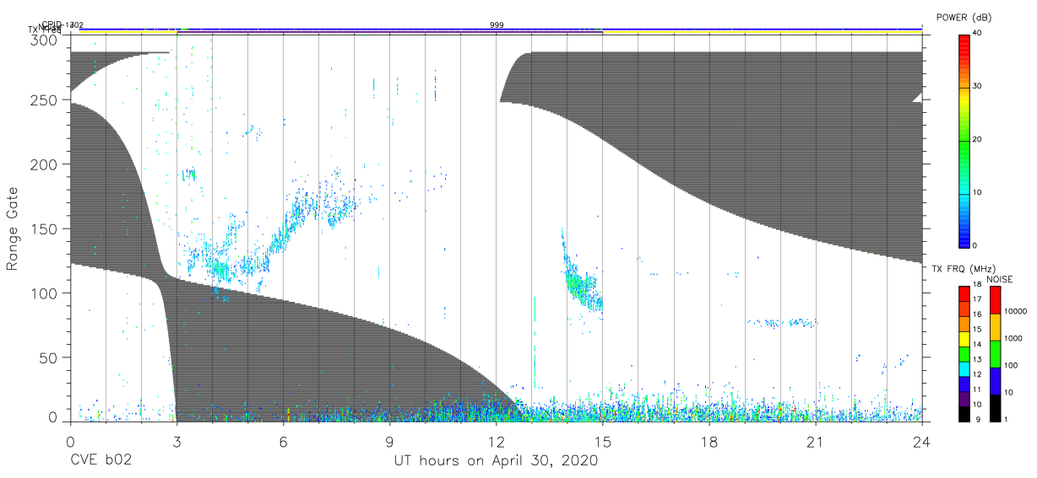Click UT hour axis tick '3'

coord(176,442)
